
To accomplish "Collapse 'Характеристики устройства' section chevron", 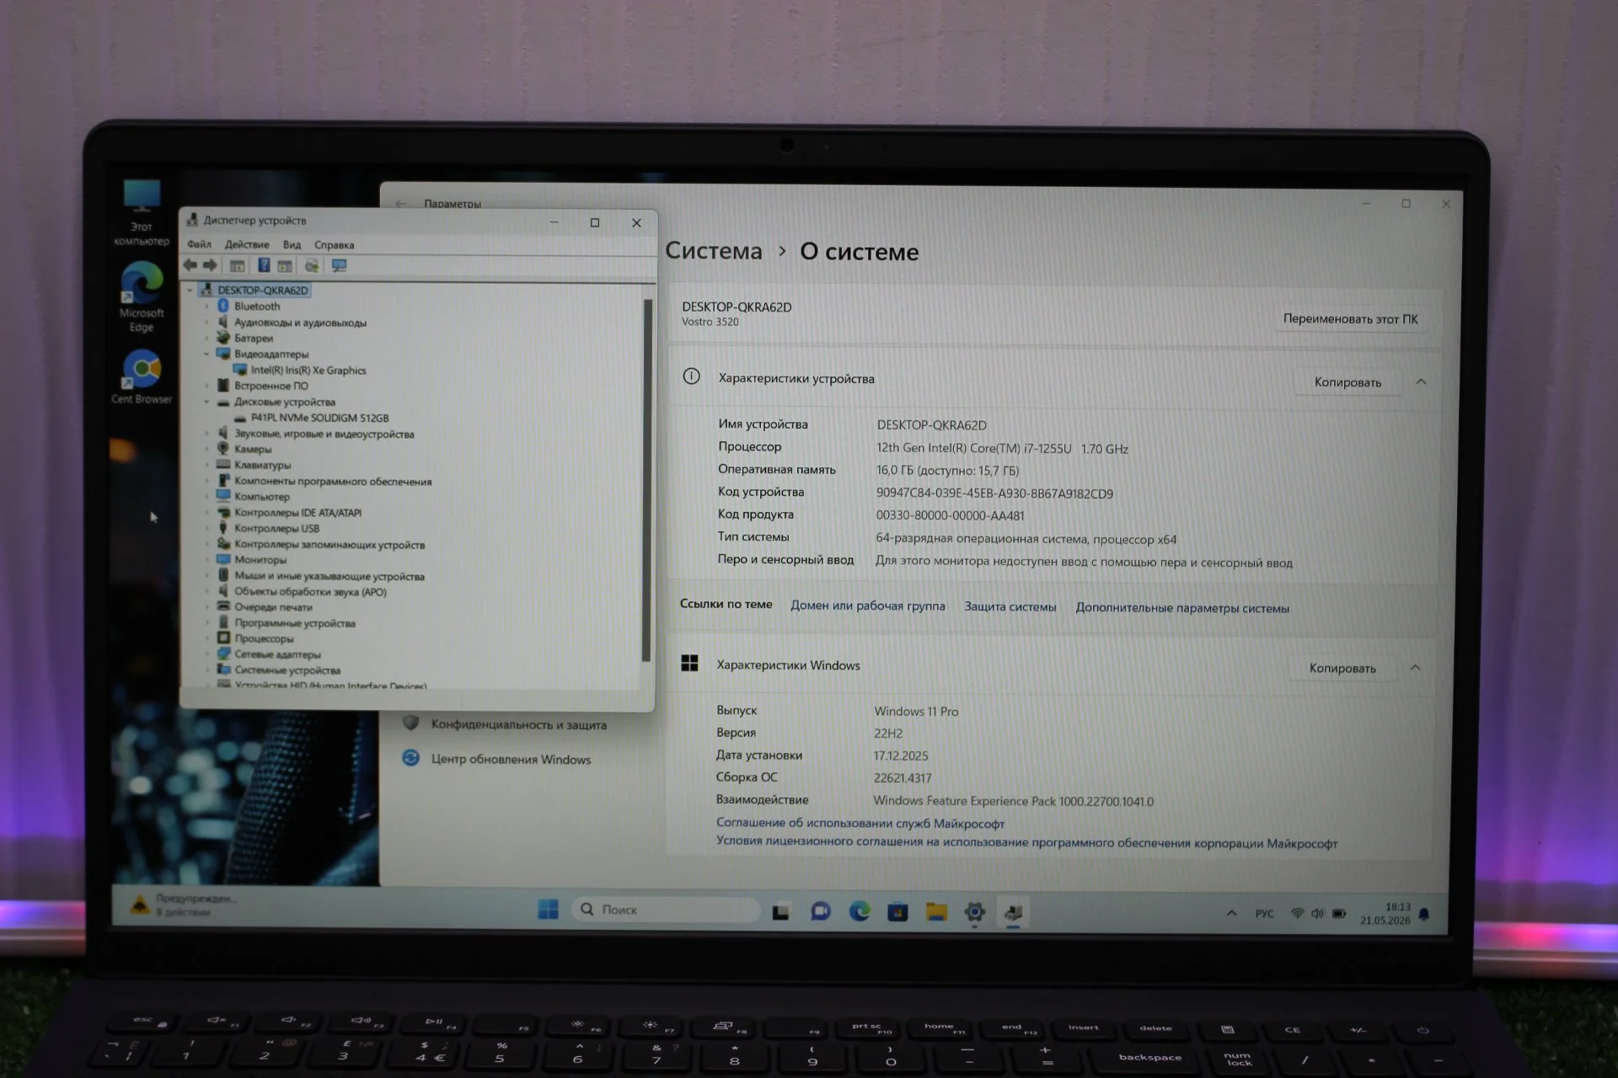I will point(1421,382).
